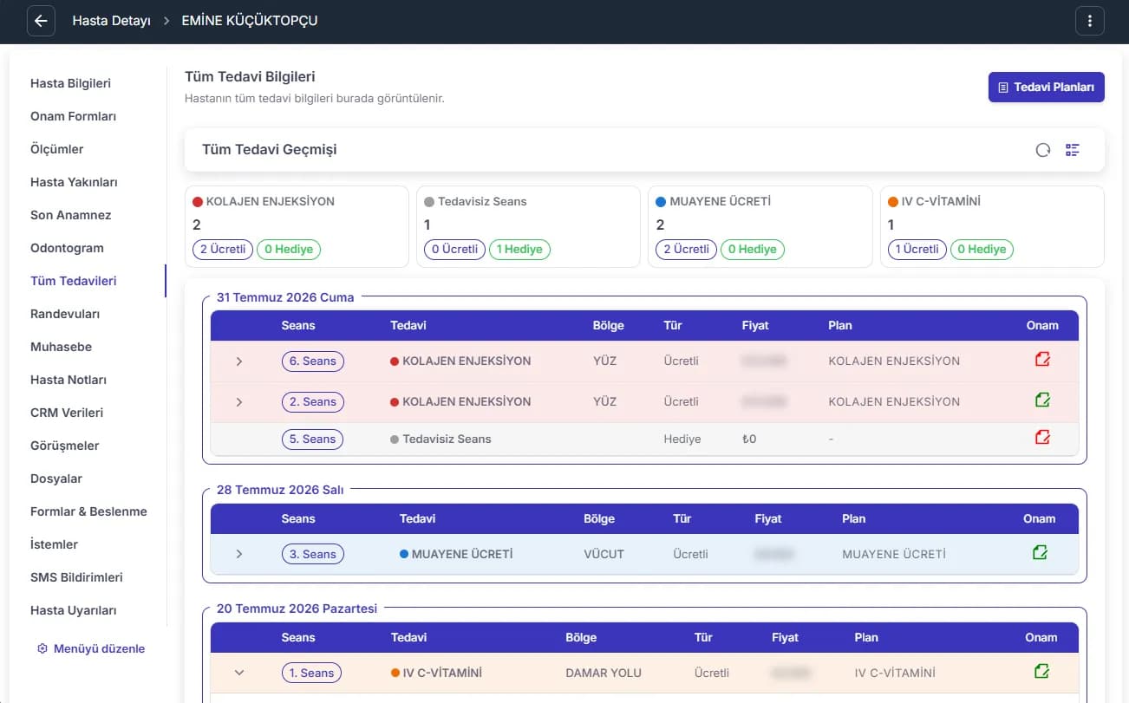Viewport: 1129px width, 703px height.
Task: Open Randevuları from sidebar
Action: click(65, 314)
